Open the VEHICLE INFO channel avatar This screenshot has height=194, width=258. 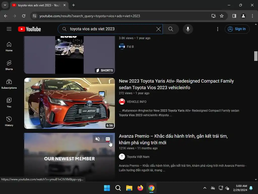122,102
